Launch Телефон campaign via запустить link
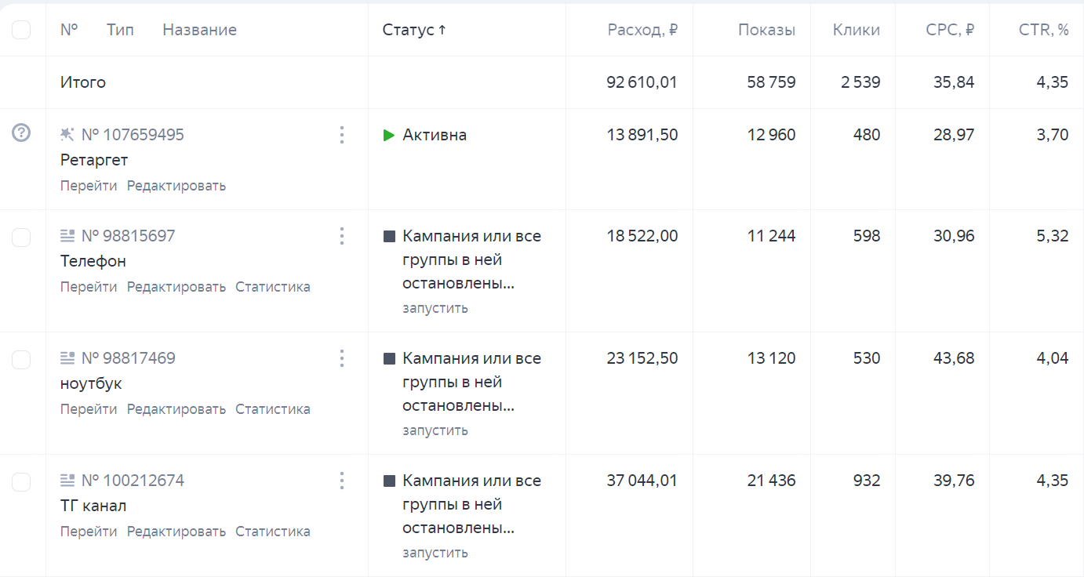Screen dimensions: 1084x577 [435, 308]
